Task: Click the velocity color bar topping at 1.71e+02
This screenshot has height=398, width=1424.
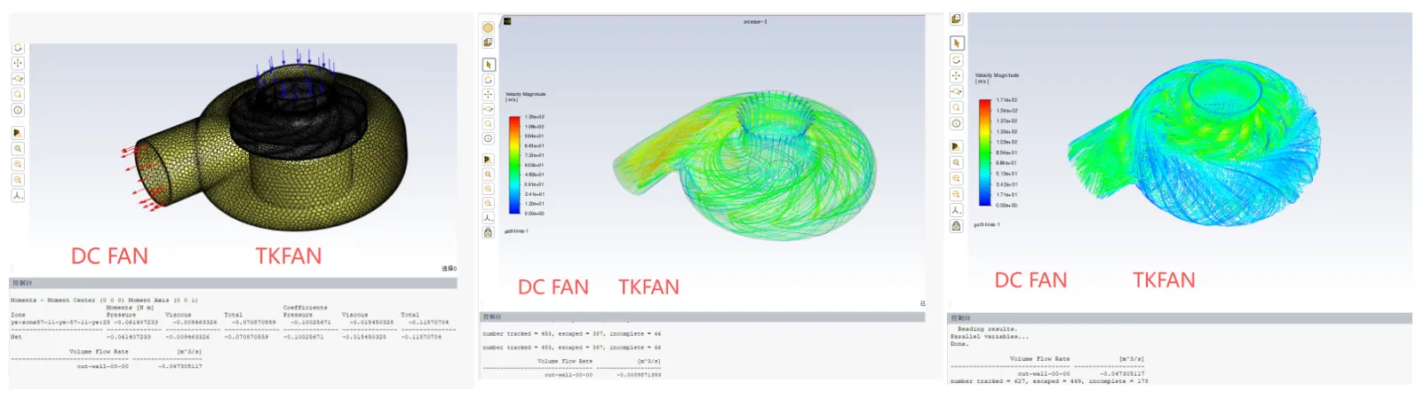Action: (984, 152)
